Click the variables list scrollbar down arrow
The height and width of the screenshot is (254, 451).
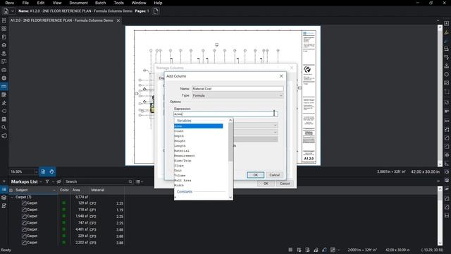click(x=230, y=198)
